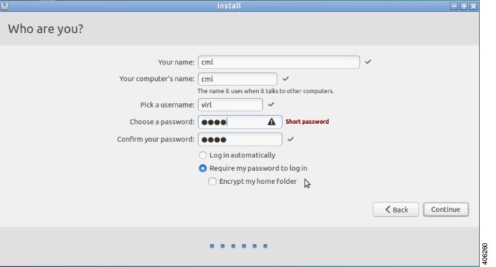Screen dimensions: 496x267
Task: Focus the computer's name field
Action: pos(237,79)
